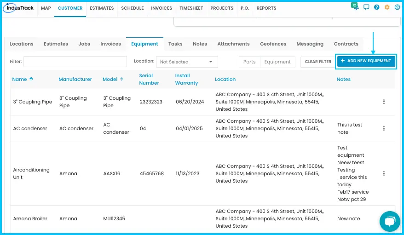Go to the CUSTOMER menu
This screenshot has height=235, width=404.
(x=70, y=8)
